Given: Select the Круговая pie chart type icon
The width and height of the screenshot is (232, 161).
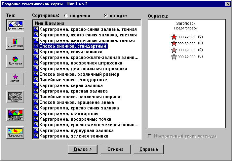Looking at the screenshot, I should pos(15,61).
